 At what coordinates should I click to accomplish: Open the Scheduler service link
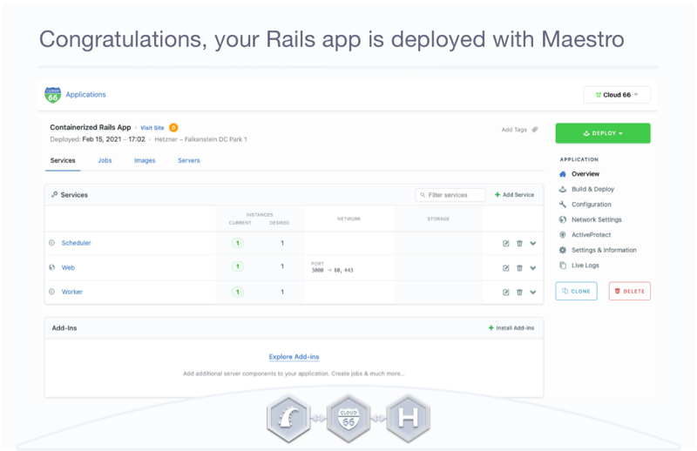tap(76, 243)
